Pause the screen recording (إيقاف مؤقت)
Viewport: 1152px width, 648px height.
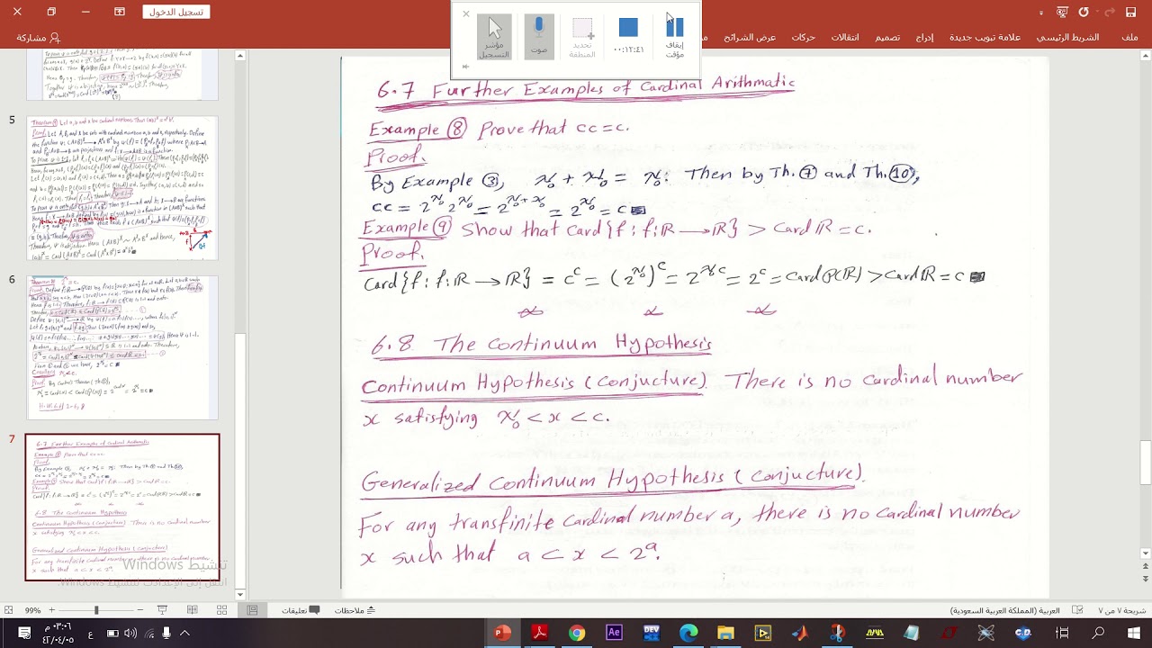(674, 38)
